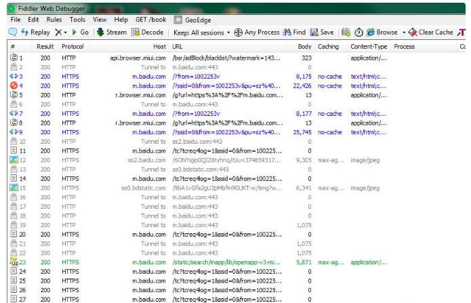Select api.browser.miui.com host in session 1
Viewport: 471px width, 303px height.
click(x=138, y=58)
